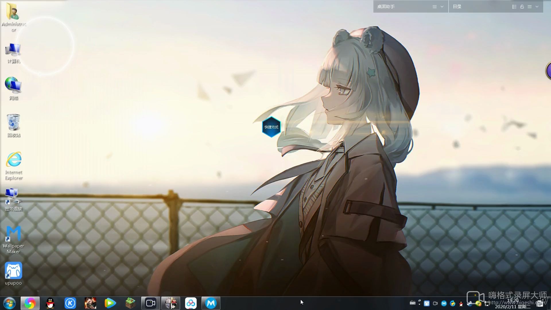
Task: Open Minecraft grass block in the taskbar
Action: [130, 303]
